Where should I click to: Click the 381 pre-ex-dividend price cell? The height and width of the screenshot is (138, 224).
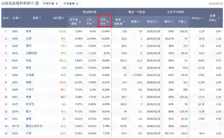[x=124, y=68]
